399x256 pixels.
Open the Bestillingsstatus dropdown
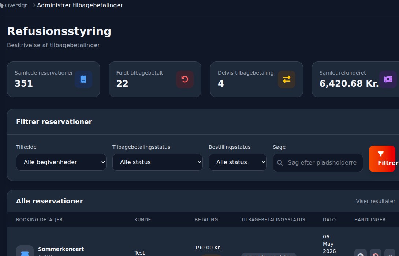238,162
